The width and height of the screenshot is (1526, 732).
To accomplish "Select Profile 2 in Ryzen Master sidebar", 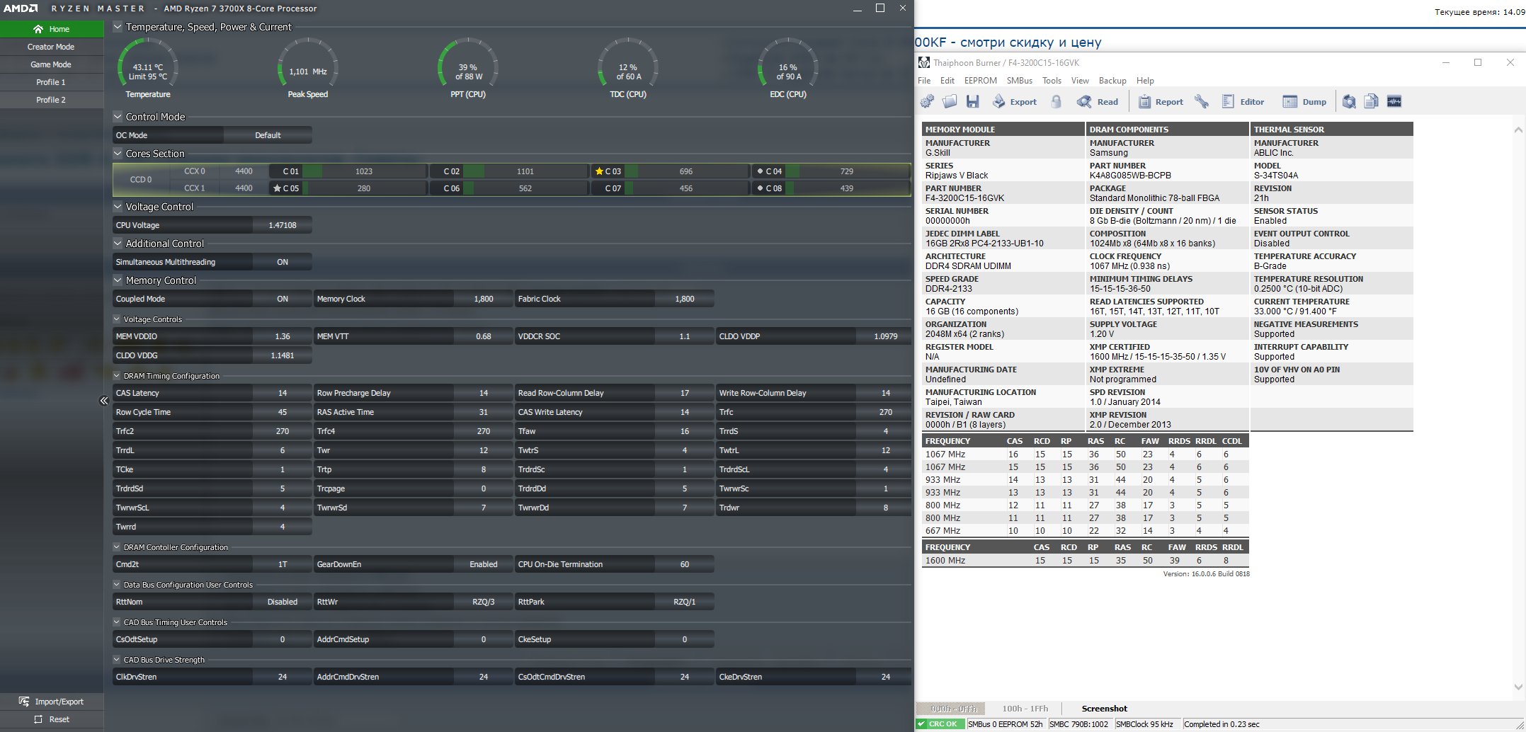I will click(52, 100).
